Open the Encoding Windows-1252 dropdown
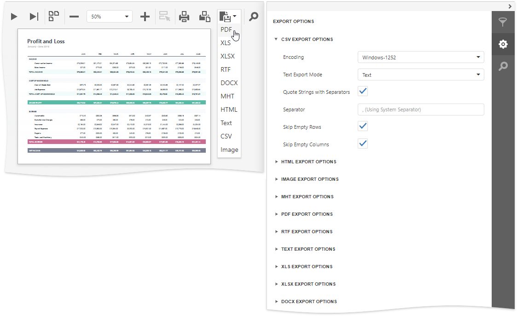 click(x=420, y=57)
